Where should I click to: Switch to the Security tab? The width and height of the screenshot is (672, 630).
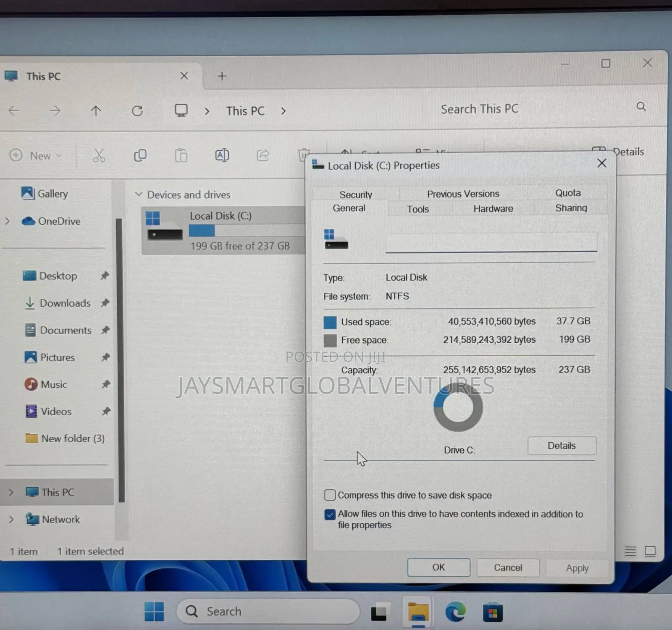(x=356, y=194)
